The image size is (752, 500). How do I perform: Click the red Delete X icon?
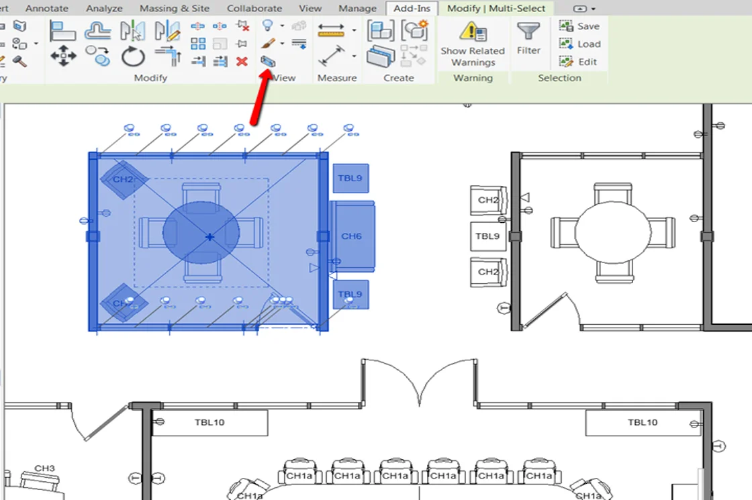pyautogui.click(x=242, y=62)
